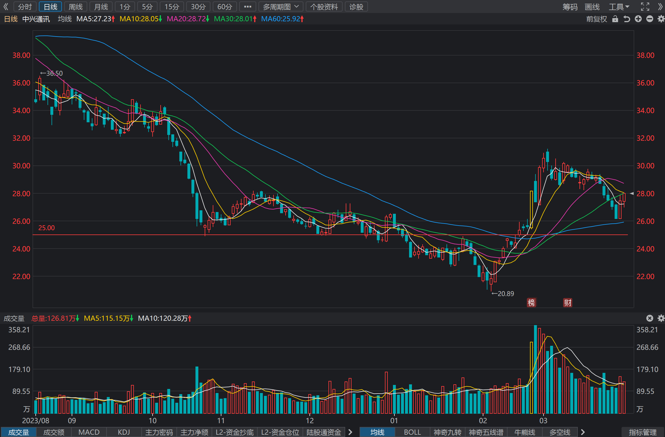Viewport: 665px width, 437px height.
Task: Click the MA10:28.05 legend value
Action: click(141, 19)
